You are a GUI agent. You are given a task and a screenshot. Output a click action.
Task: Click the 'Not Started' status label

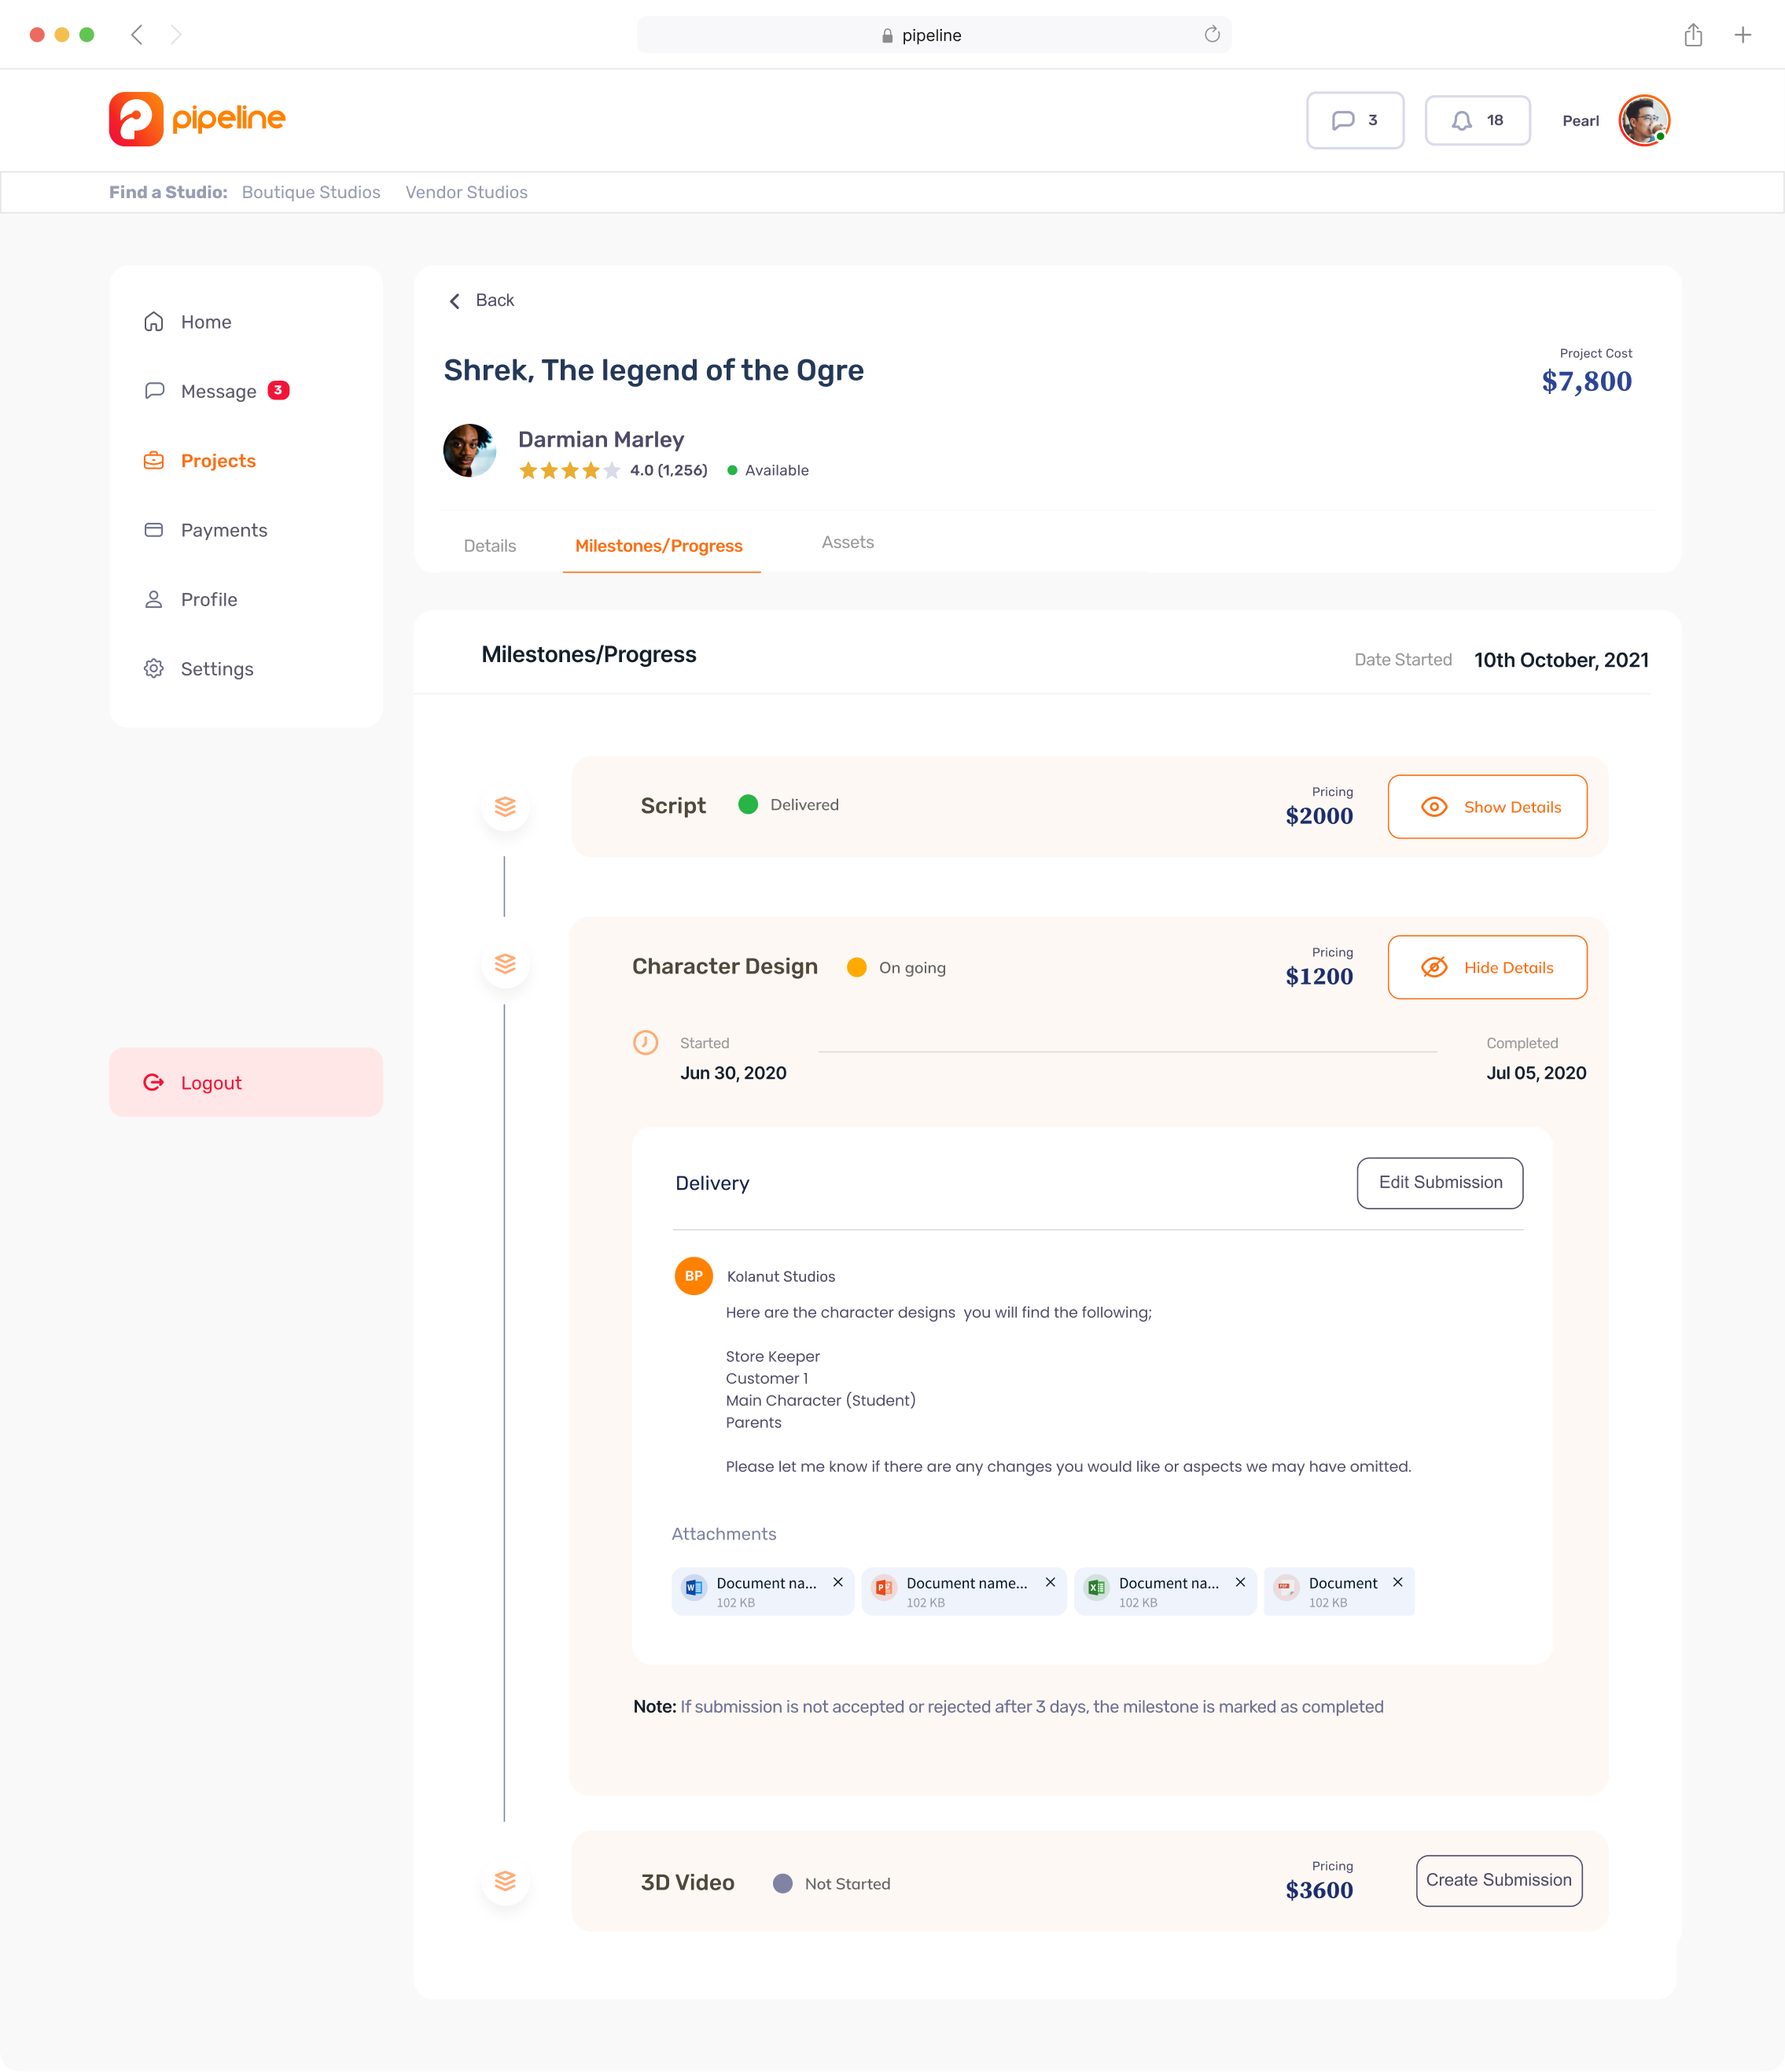click(847, 1884)
